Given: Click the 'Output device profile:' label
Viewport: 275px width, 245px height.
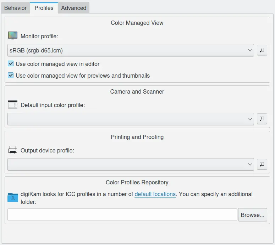Looking at the screenshot, I should click(47, 151).
